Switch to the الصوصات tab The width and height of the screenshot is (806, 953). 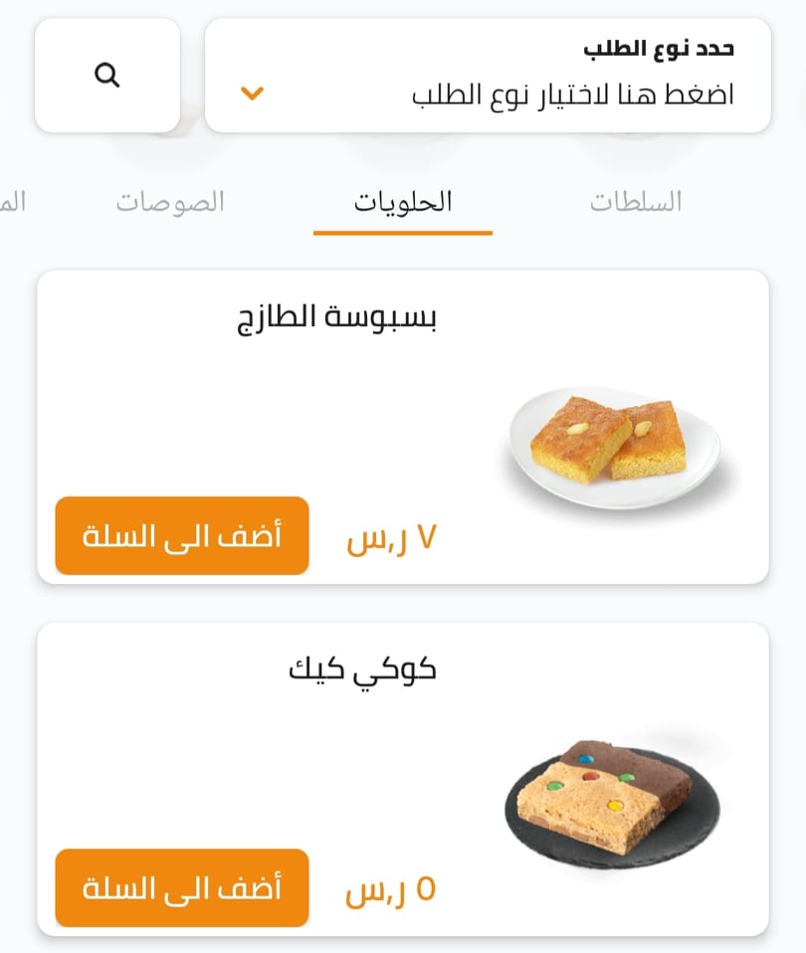pos(170,202)
